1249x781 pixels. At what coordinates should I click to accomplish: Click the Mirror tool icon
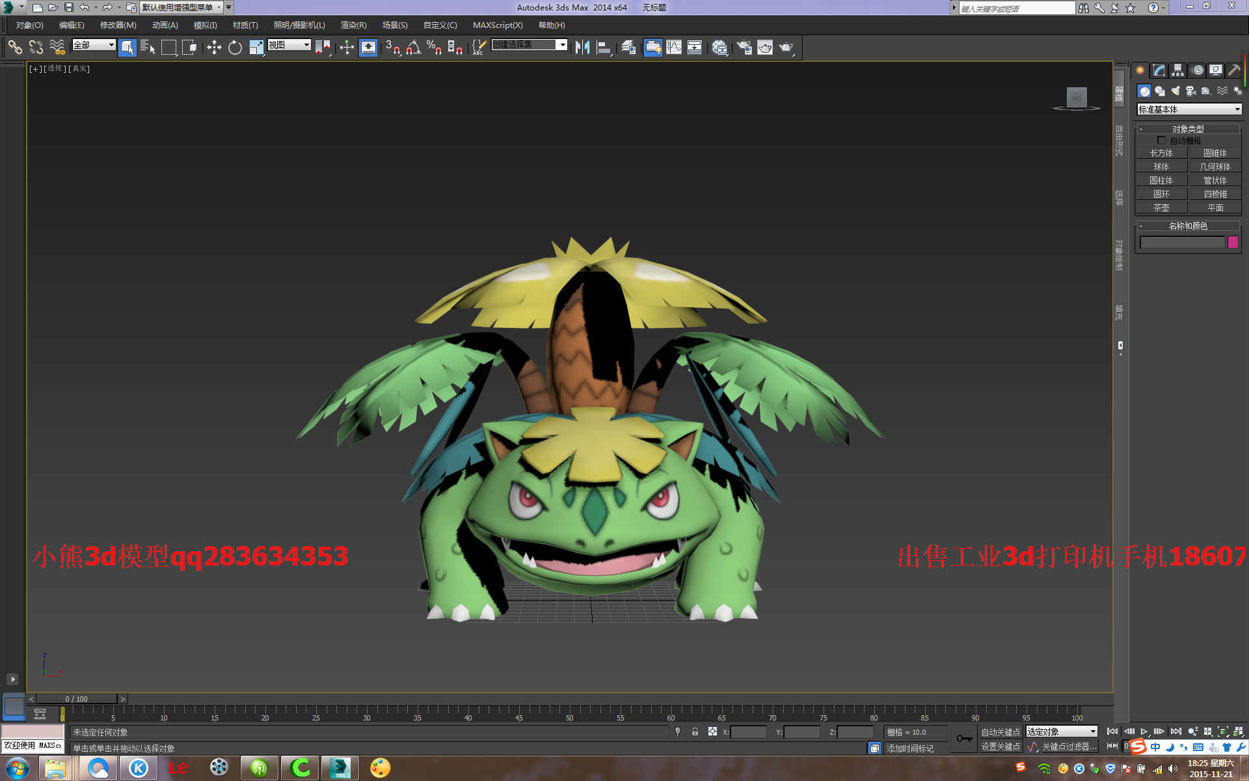582,47
